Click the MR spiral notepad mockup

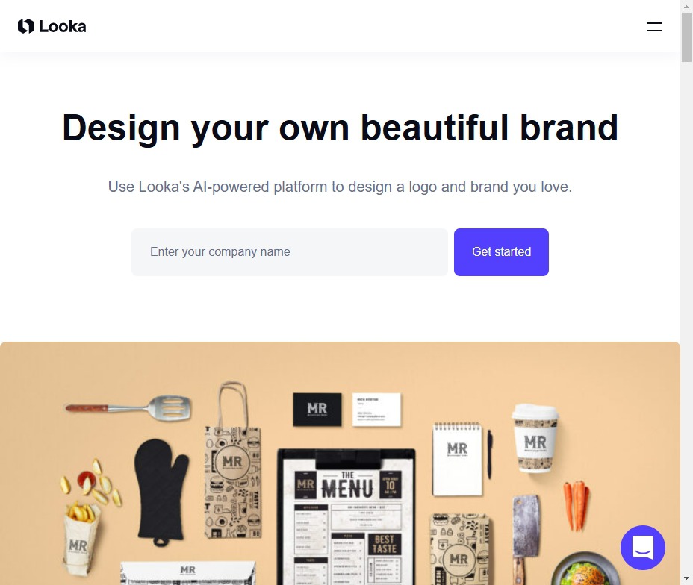tap(458, 459)
